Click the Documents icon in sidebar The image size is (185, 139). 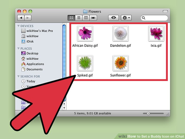click(23, 69)
